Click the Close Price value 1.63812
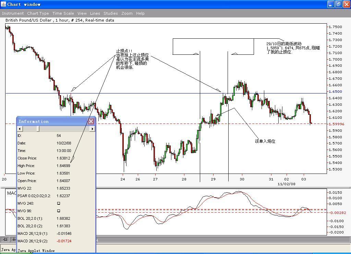 [63, 158]
